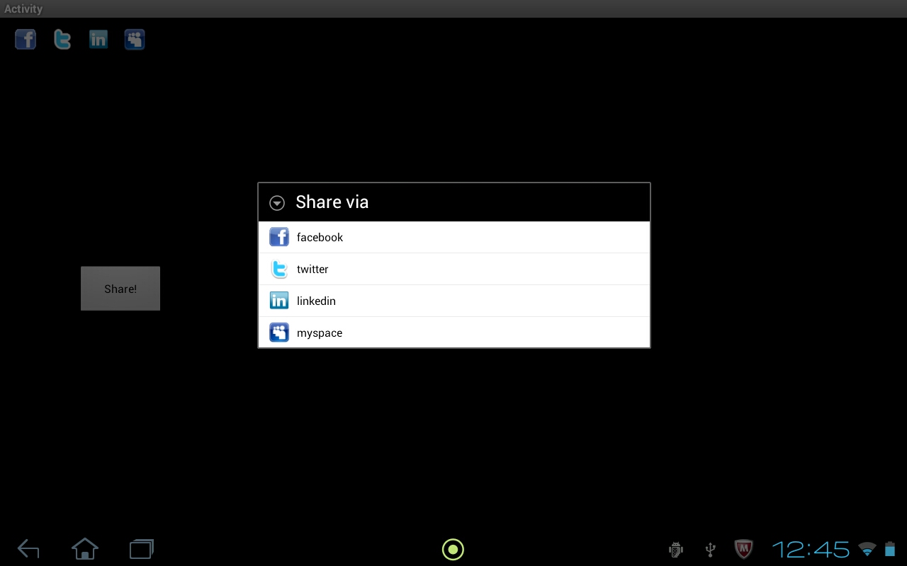Choose linkedin in the Share via list
This screenshot has width=907, height=566.
[454, 301]
